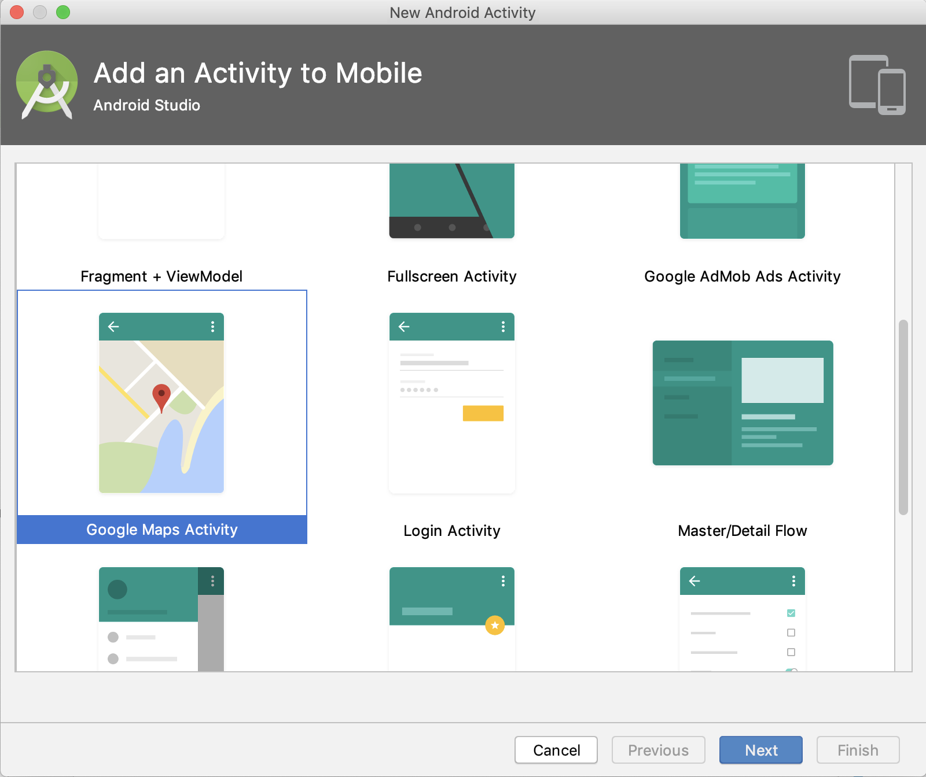Click the Finish button

(858, 750)
